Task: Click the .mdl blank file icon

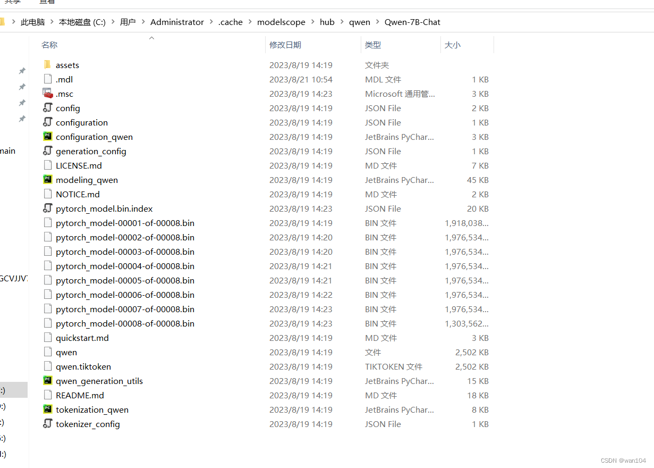Action: point(47,79)
